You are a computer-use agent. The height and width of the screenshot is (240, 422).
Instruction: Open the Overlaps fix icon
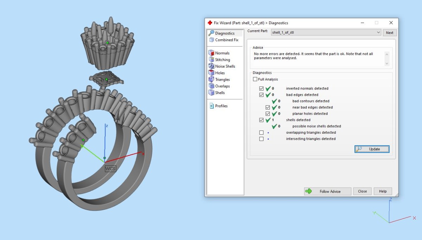pyautogui.click(x=211, y=86)
